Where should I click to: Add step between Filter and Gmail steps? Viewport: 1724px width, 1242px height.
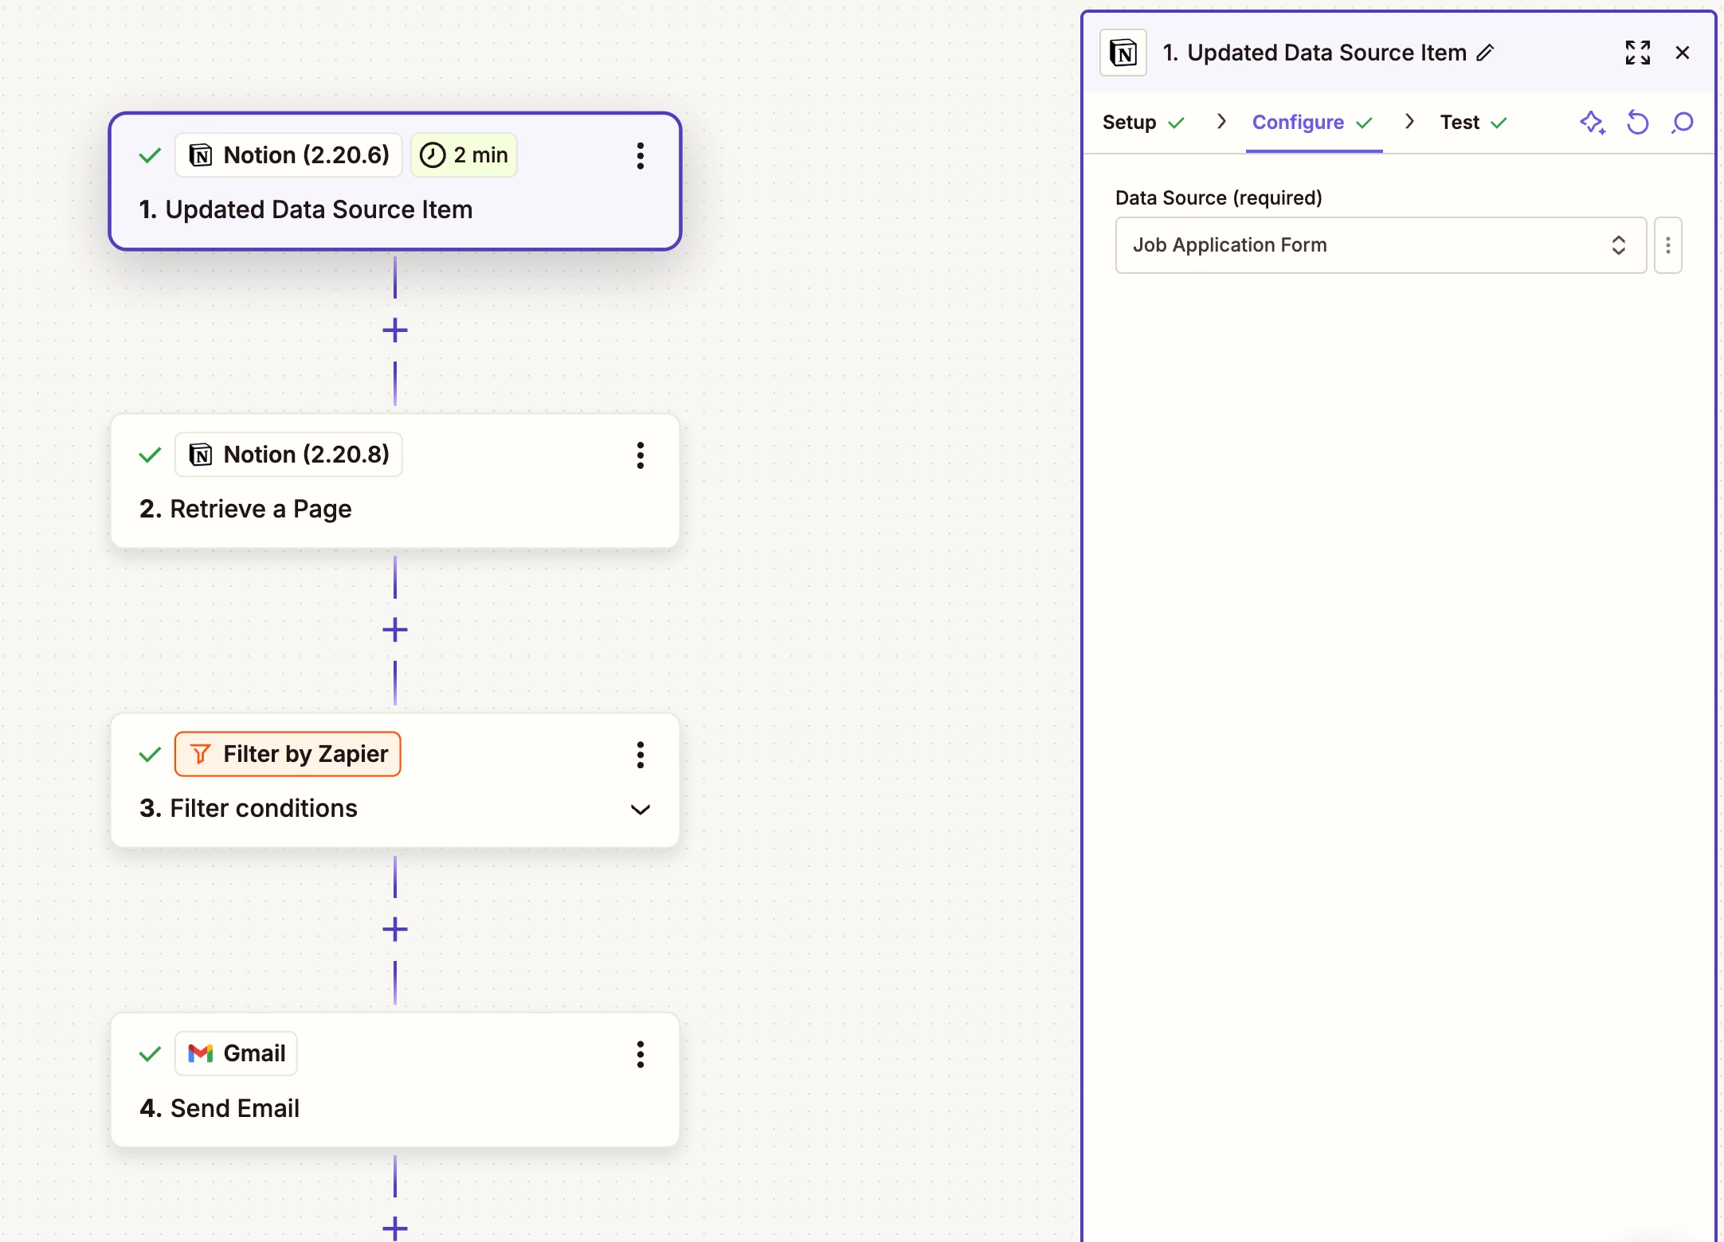(x=395, y=929)
